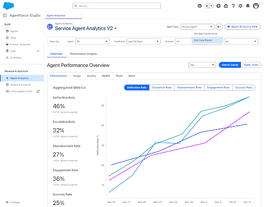Open the Agent filter dropdown
Screen dimensions: 264x207
click(92, 41)
